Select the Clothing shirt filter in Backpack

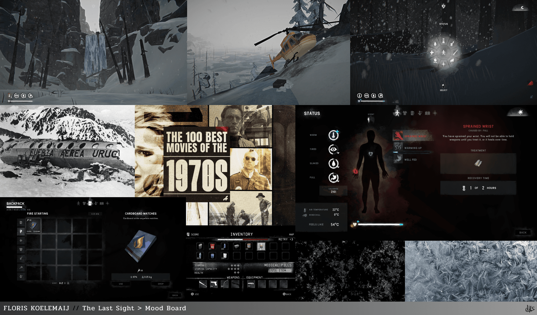point(21,249)
